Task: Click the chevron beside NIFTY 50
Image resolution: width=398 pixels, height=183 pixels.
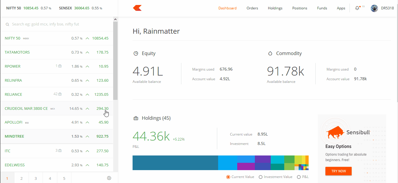Action: point(87,38)
